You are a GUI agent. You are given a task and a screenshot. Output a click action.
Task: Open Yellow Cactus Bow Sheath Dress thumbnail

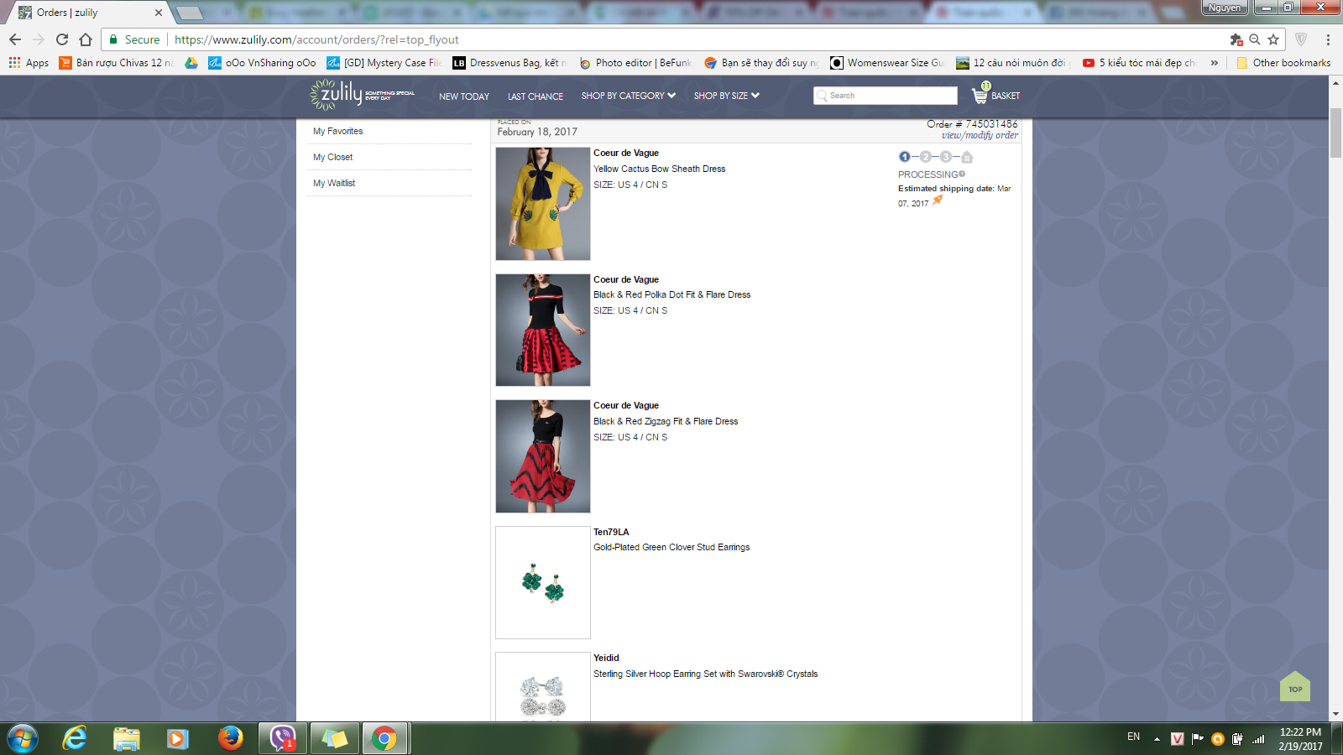543,204
